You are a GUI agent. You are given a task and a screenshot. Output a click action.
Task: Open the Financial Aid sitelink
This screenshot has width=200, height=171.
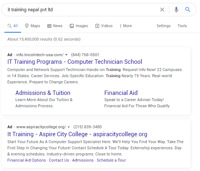(x=121, y=93)
